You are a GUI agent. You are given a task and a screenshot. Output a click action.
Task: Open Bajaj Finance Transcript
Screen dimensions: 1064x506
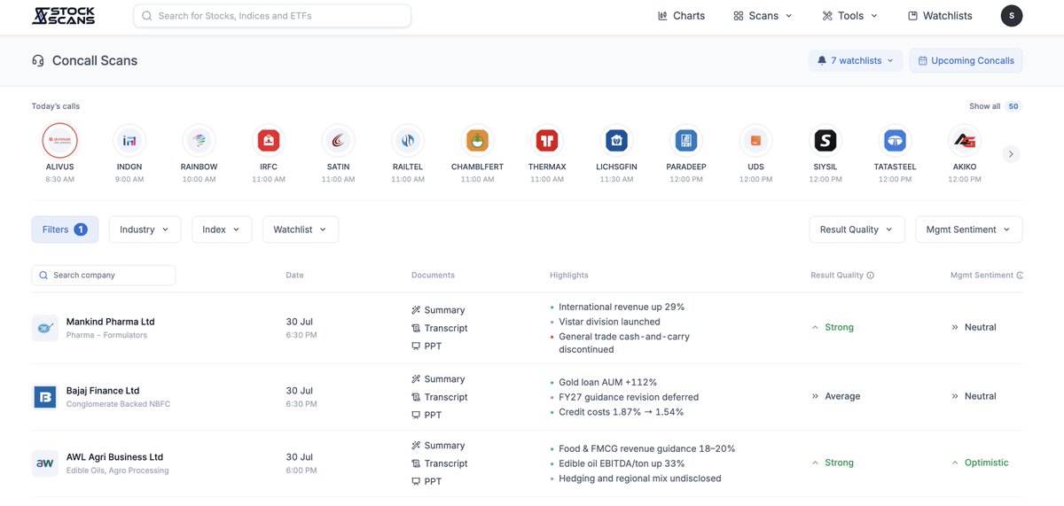pyautogui.click(x=440, y=397)
